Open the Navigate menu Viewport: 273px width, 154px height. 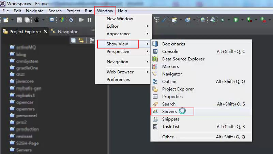pos(35,11)
